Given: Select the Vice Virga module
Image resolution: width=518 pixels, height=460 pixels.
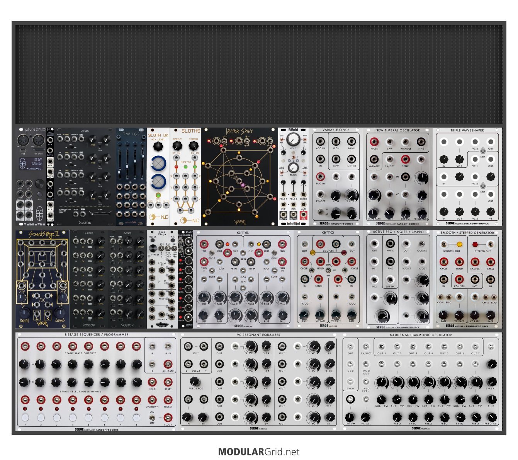Looking at the screenshot, I should coord(162,279).
